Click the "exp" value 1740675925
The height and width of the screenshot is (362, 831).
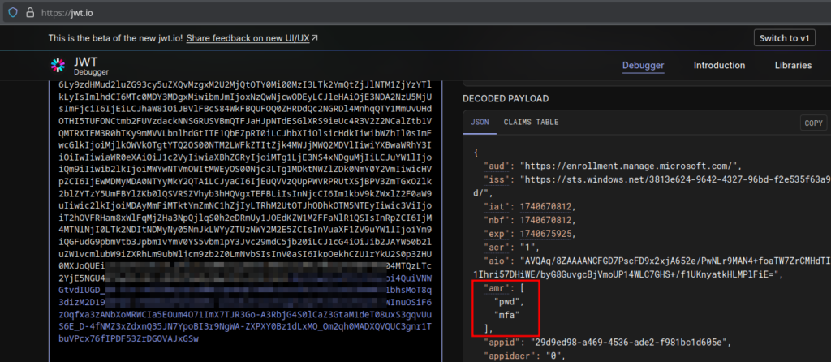[x=546, y=235]
